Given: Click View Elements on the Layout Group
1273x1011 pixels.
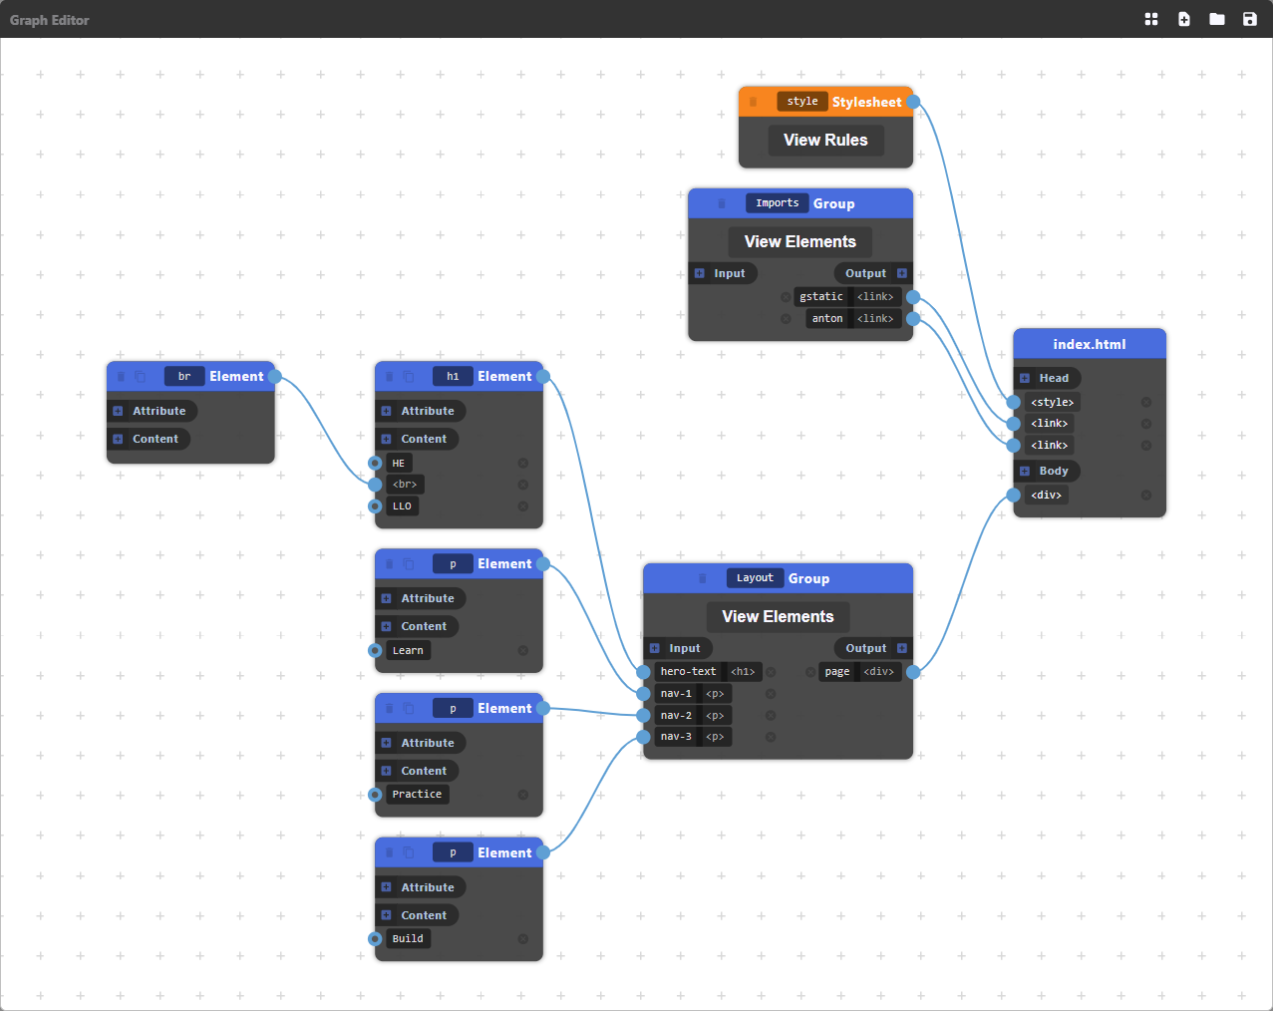Looking at the screenshot, I should [778, 616].
